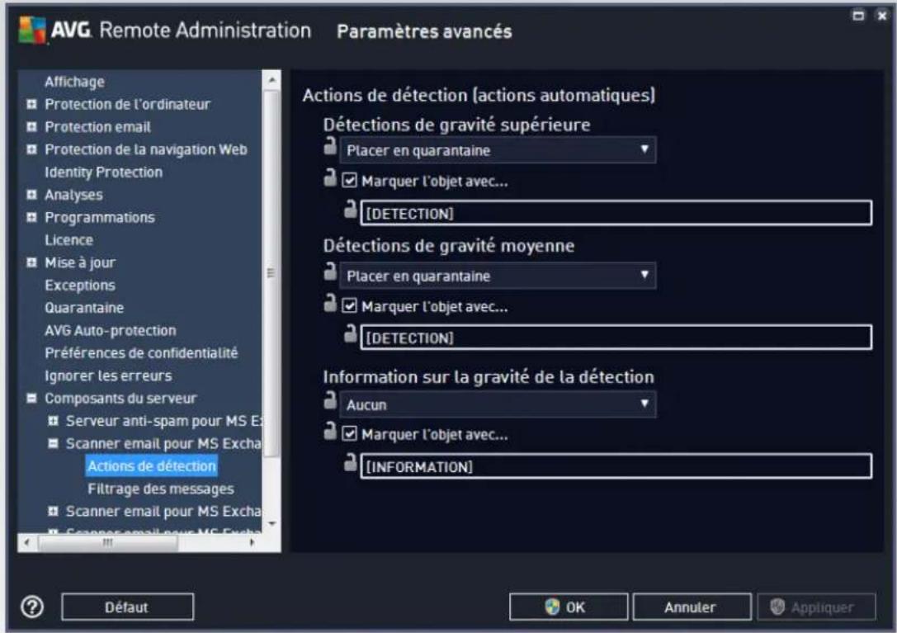This screenshot has height=633, width=897.
Task: Select Licence in the settings tree
Action: [68, 240]
